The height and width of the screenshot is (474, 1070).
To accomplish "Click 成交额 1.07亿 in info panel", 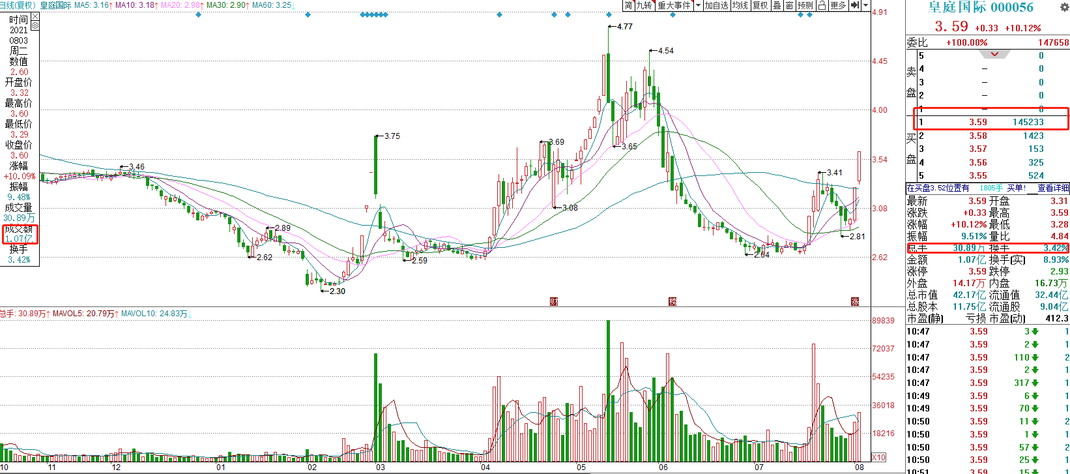I will point(20,233).
